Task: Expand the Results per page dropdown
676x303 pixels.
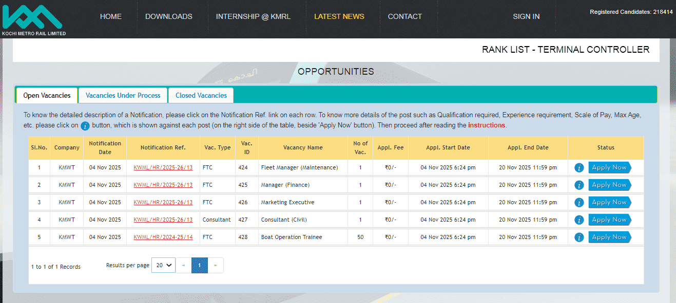Action: point(163,265)
